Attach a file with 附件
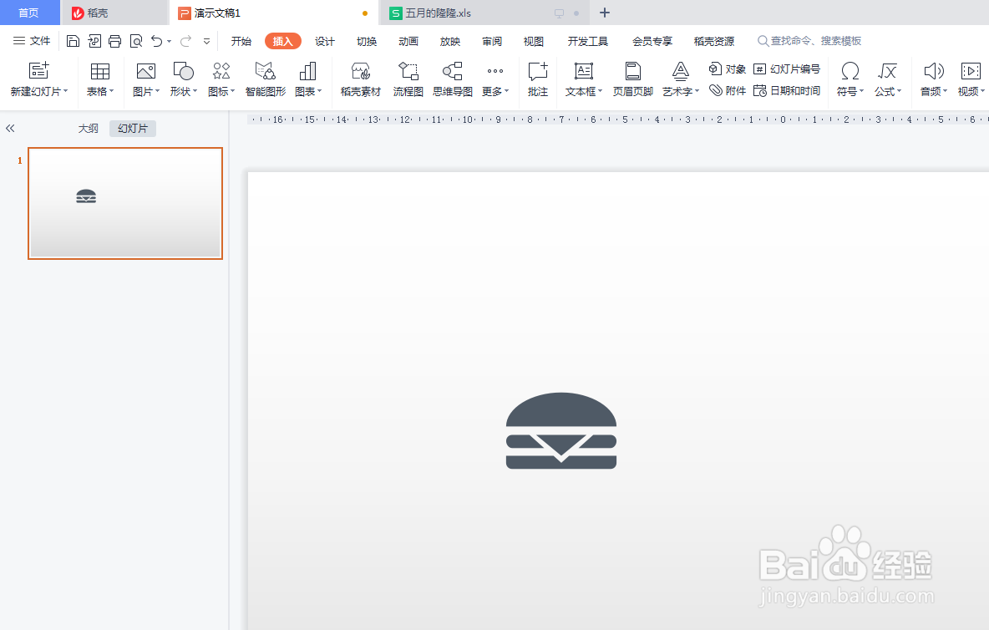 click(728, 91)
